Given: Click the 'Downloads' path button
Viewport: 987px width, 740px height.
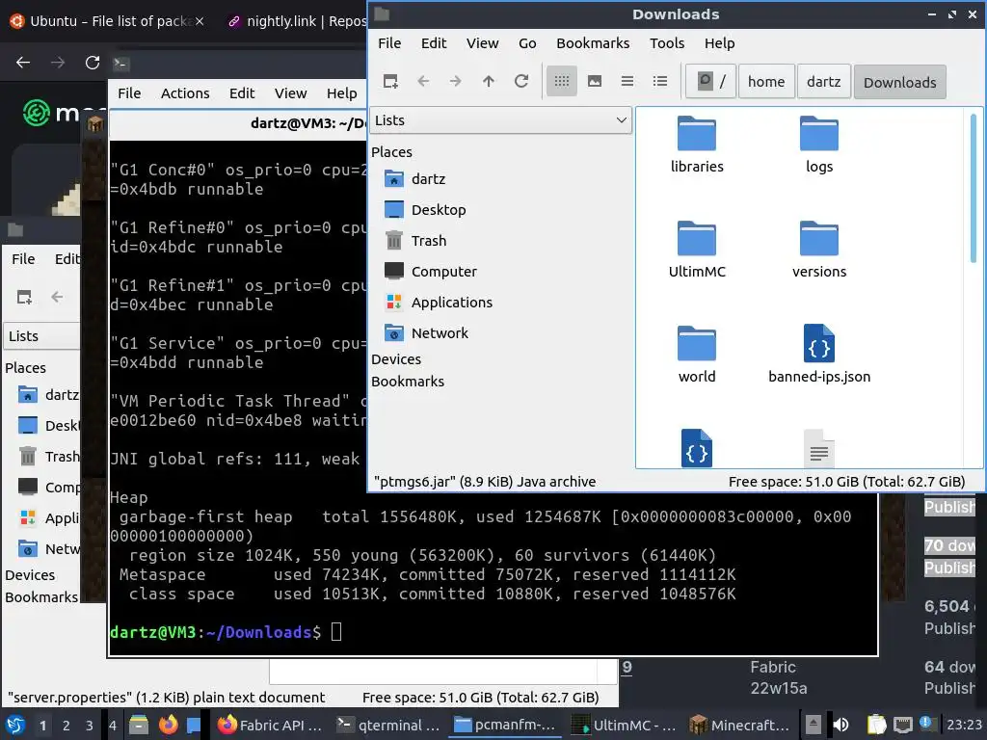Looking at the screenshot, I should coord(899,82).
